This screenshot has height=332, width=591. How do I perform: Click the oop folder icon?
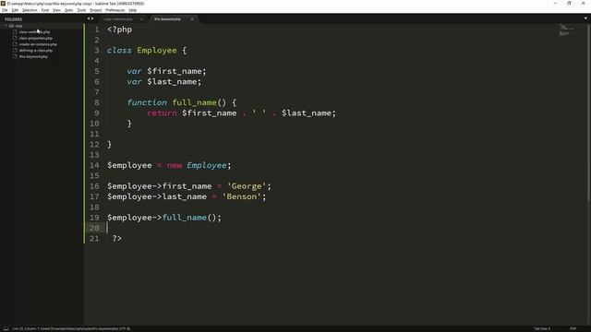point(11,26)
